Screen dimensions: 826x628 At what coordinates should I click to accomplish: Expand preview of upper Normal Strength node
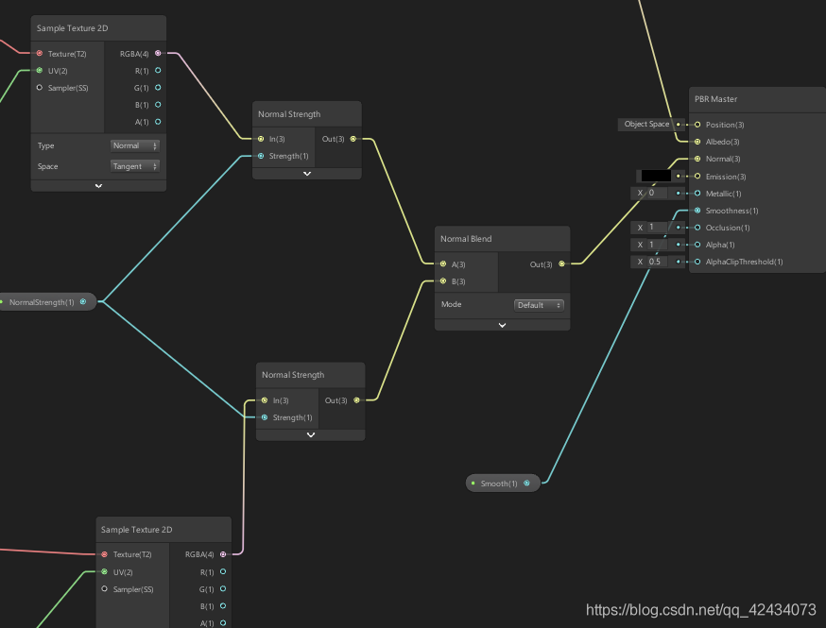[x=307, y=174]
